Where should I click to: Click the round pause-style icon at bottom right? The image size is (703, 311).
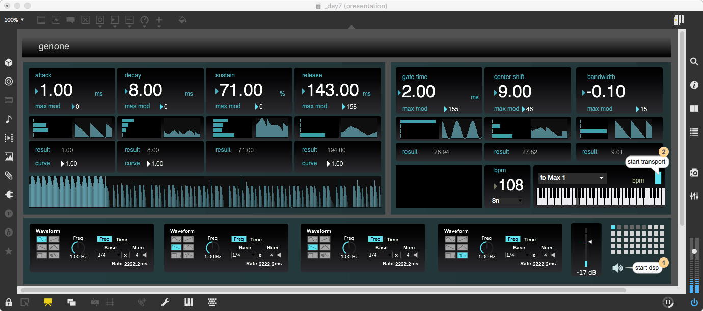click(668, 302)
